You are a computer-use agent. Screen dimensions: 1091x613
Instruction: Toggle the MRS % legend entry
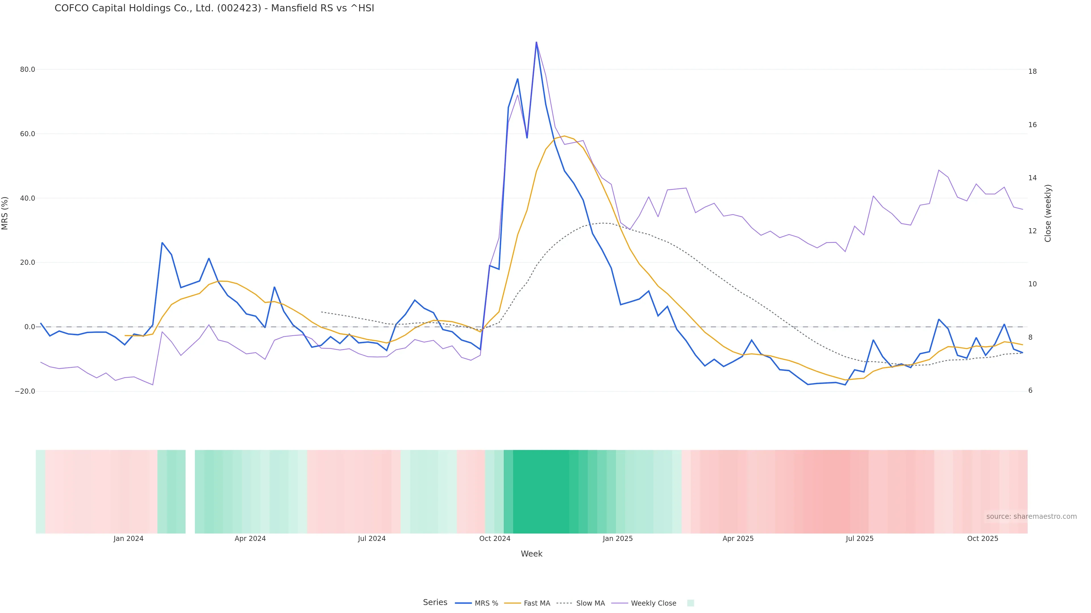click(x=486, y=603)
